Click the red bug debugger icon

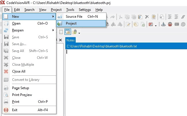point(170,25)
